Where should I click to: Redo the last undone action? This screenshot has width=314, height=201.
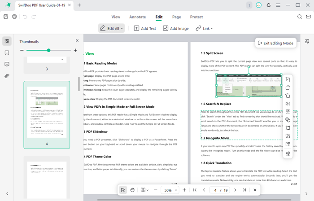[34, 17]
